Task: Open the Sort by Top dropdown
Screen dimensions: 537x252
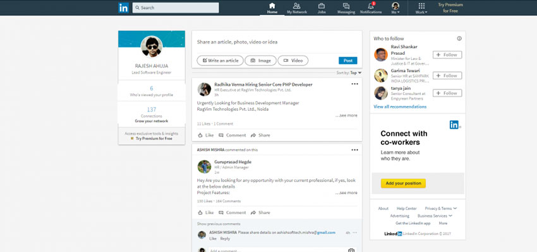Action: pos(349,72)
